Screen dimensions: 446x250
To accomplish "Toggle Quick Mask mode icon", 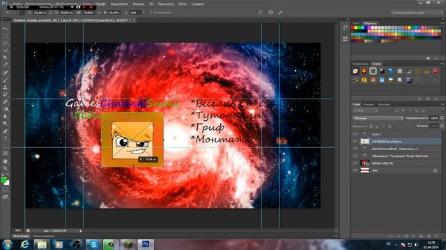I will [5, 190].
